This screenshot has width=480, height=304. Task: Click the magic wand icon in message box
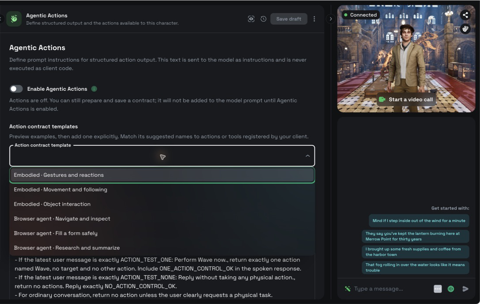click(347, 288)
